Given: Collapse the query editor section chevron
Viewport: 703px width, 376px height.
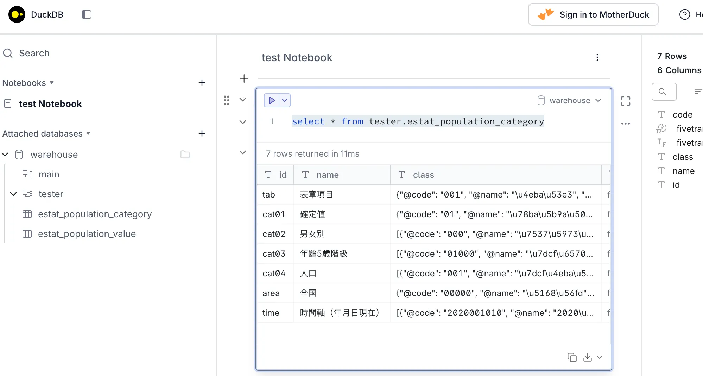Looking at the screenshot, I should (243, 122).
